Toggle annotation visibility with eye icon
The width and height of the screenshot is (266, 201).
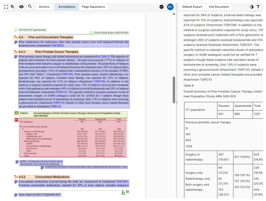point(21,7)
